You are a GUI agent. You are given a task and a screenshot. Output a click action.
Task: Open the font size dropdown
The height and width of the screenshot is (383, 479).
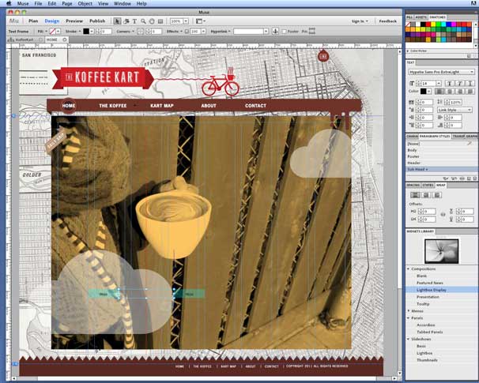pyautogui.click(x=439, y=84)
